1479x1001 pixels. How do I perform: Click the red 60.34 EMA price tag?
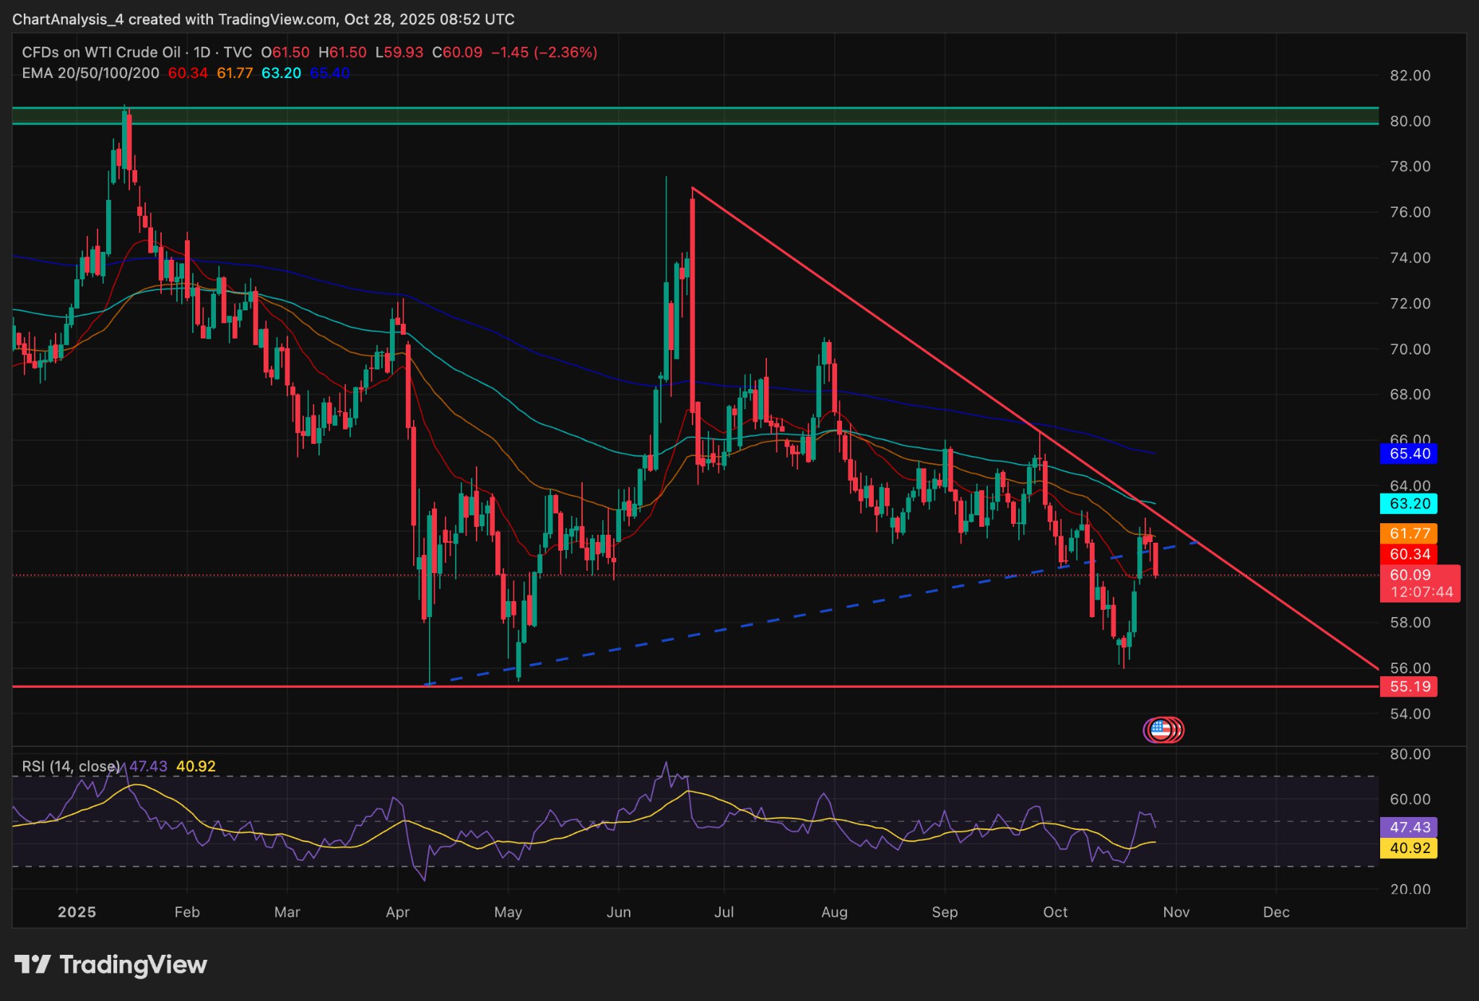click(x=1408, y=554)
